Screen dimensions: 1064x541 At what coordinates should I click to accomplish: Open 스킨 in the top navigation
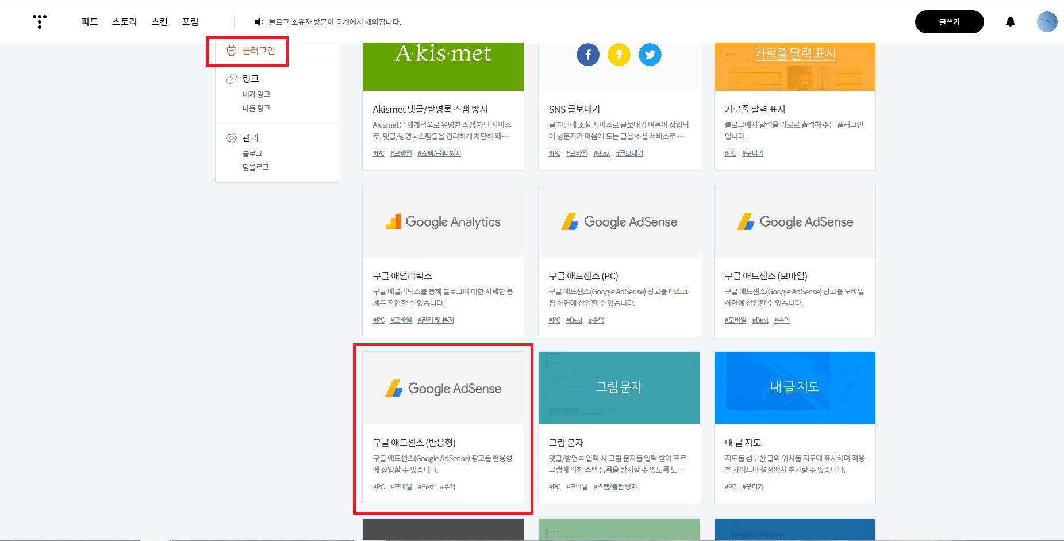click(159, 22)
